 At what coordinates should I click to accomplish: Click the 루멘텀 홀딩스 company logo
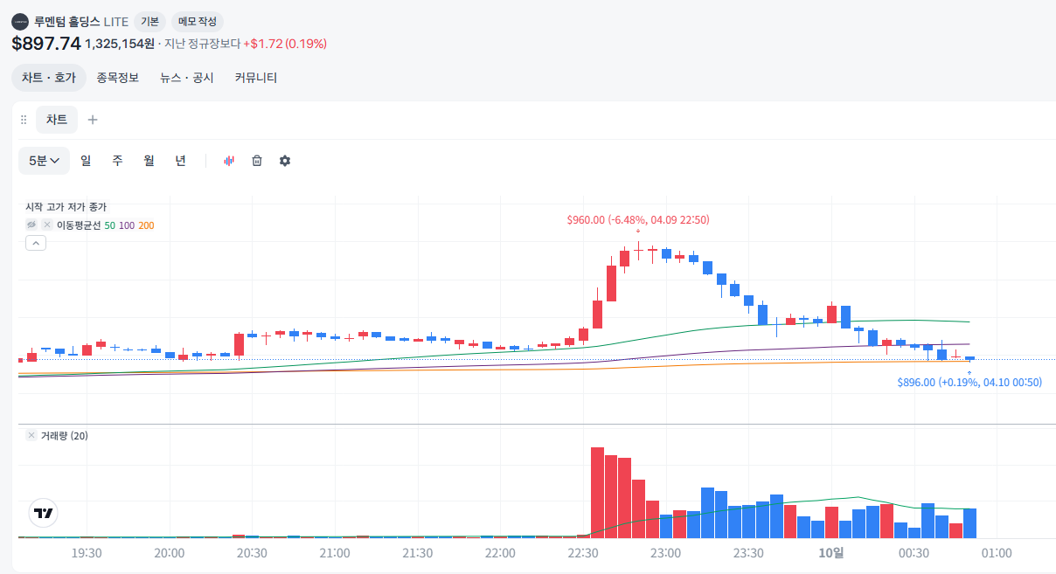20,21
